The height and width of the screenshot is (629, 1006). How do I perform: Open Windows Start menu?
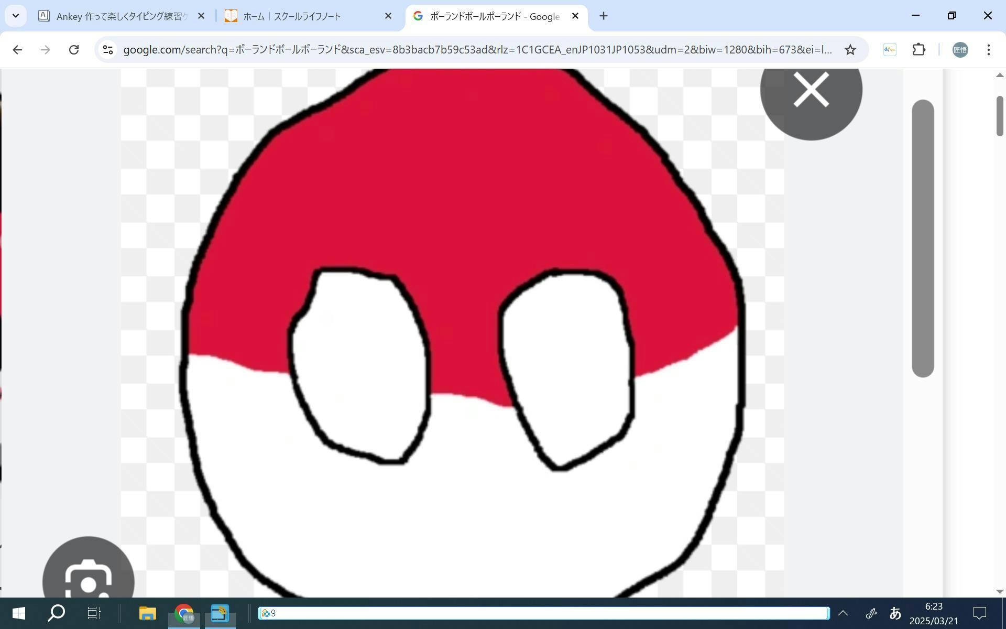click(19, 613)
